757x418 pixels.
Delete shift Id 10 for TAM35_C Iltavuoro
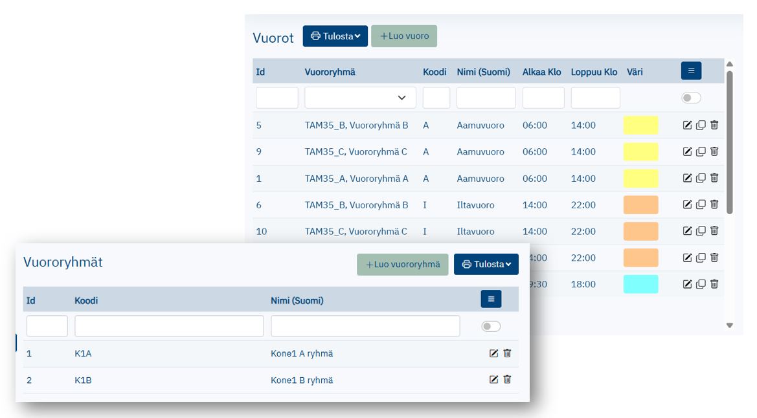click(x=714, y=231)
